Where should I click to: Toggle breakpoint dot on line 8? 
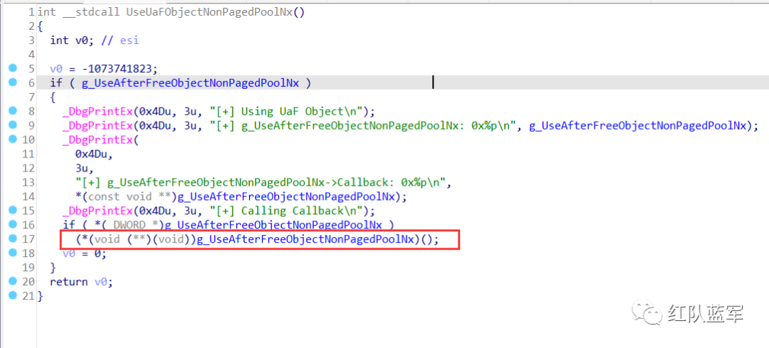[13, 111]
